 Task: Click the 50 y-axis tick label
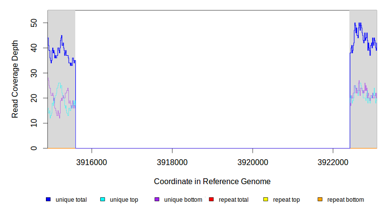[x=35, y=22]
